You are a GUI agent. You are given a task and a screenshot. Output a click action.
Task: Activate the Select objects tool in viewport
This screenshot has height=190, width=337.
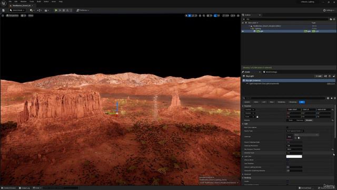pyautogui.click(x=186, y=15)
